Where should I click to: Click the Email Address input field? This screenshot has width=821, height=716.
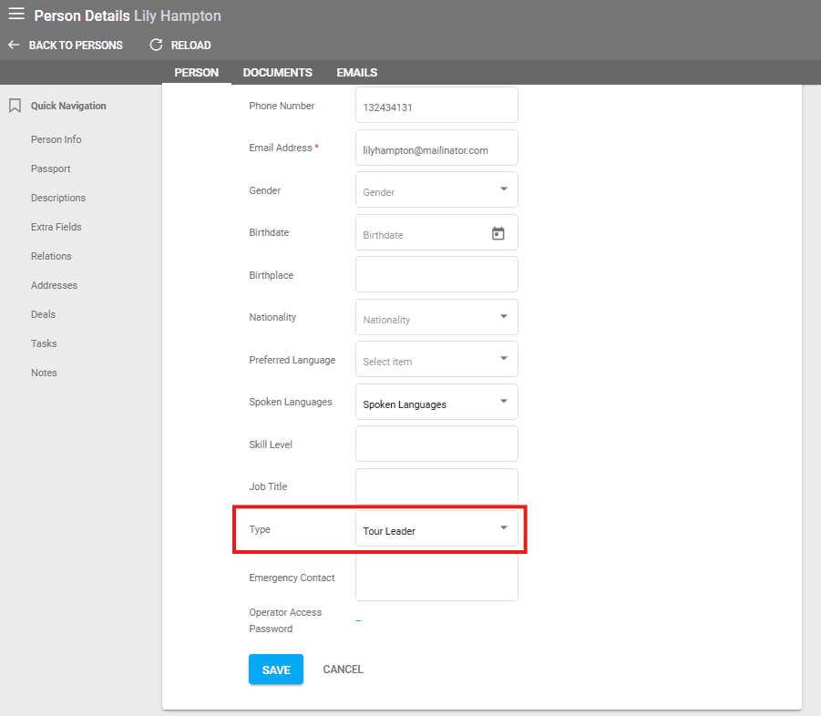click(436, 148)
